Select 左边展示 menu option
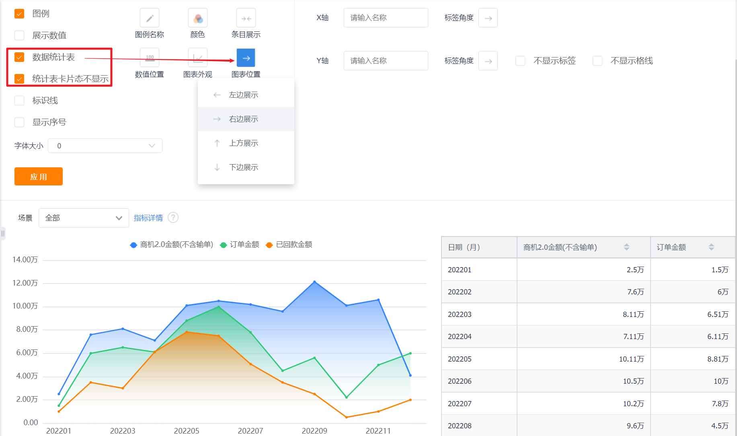The image size is (737, 436). point(246,95)
